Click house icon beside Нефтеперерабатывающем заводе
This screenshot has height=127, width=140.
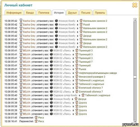coord(77,73)
